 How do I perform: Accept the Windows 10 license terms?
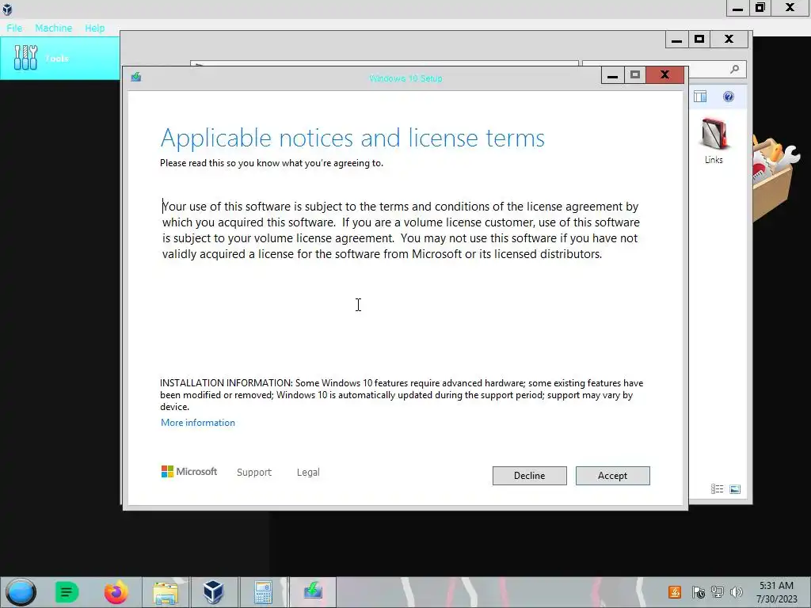tap(612, 476)
